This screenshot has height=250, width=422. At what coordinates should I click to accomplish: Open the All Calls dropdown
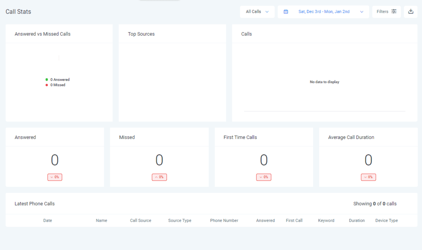click(257, 12)
